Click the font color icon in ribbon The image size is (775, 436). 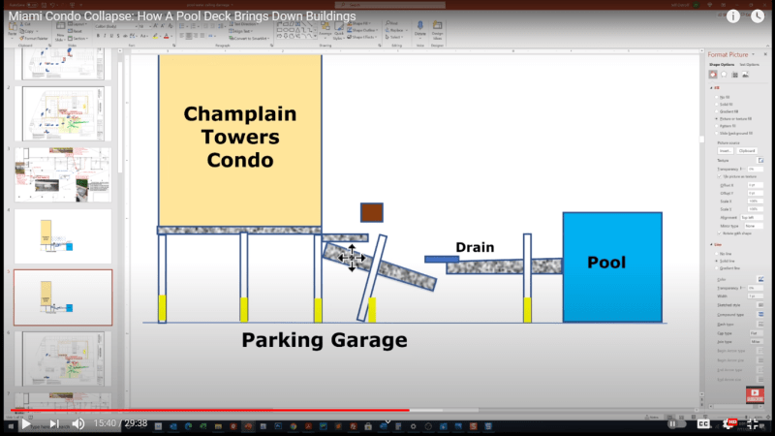click(166, 36)
